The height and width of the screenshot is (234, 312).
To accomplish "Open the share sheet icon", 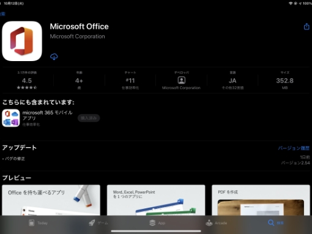I will (306, 26).
